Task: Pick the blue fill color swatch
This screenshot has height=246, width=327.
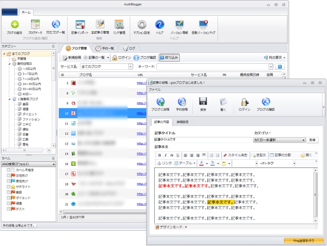Action: pos(213,163)
